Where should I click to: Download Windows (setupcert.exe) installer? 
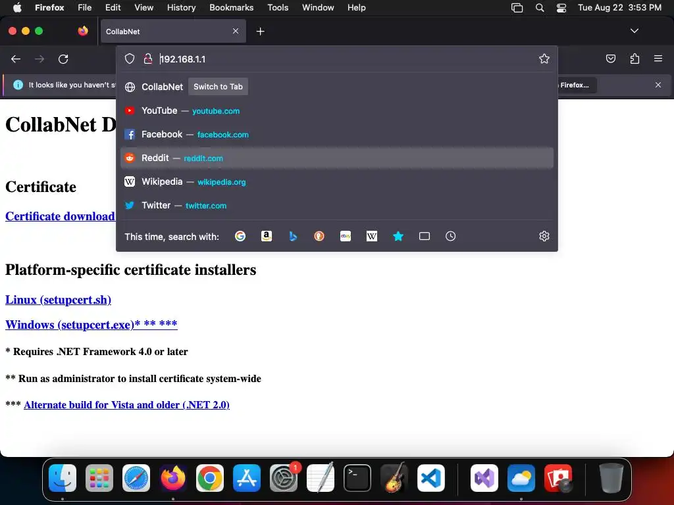point(91,325)
